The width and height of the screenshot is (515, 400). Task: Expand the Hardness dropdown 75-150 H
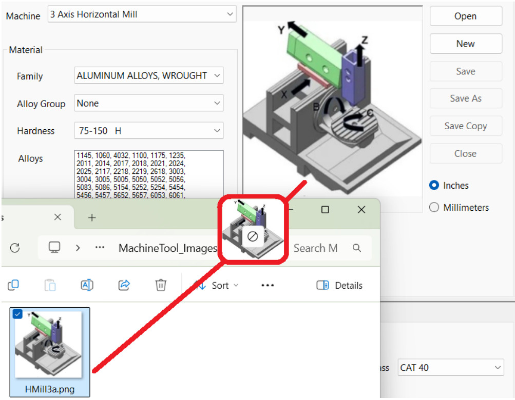tap(149, 131)
